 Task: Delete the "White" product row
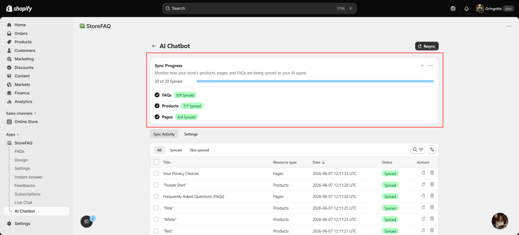point(432,219)
